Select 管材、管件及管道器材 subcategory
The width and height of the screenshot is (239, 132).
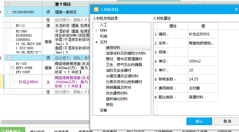[x=124, y=59]
